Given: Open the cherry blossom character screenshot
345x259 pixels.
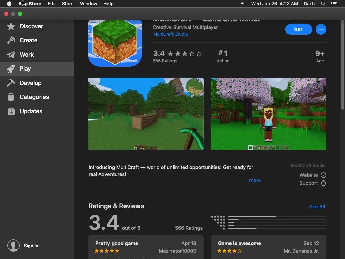Looking at the screenshot, I should click(x=269, y=114).
